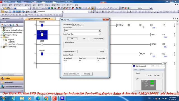Collapse the POU tree node
179x101 pixels.
[x=1, y=37]
